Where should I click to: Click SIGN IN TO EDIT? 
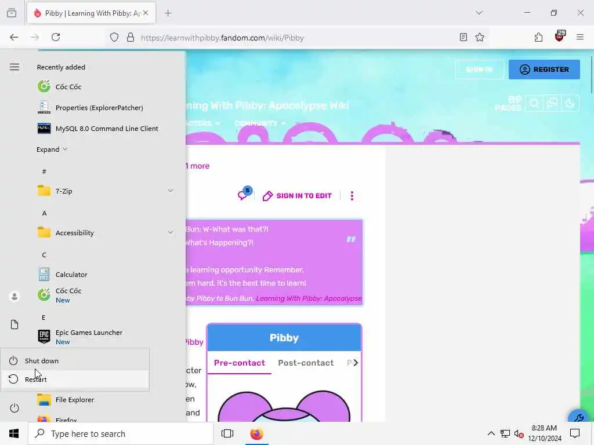pos(298,196)
